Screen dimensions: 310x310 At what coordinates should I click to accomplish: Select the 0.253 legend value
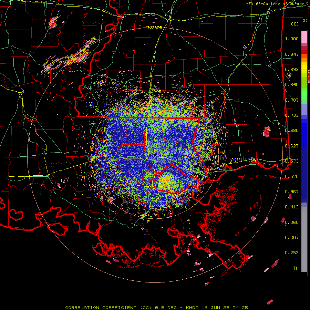click(292, 253)
